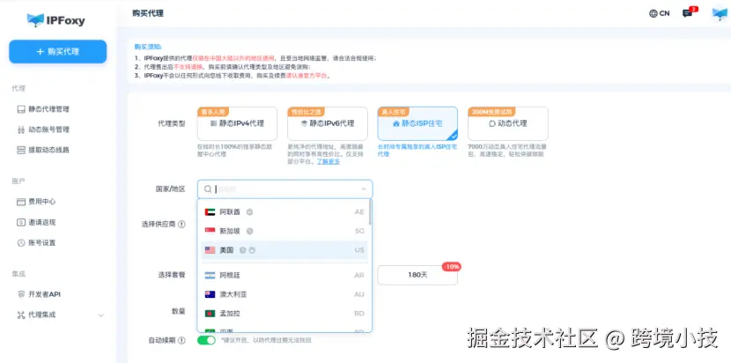The width and height of the screenshot is (731, 363).
Task: Click info icon beside 自动续期
Action: click(181, 340)
